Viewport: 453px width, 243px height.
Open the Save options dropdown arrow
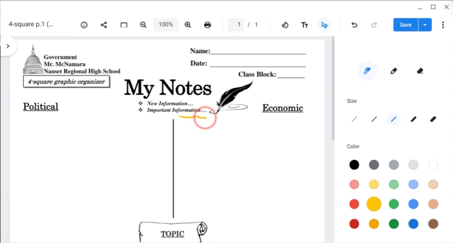tap(425, 25)
